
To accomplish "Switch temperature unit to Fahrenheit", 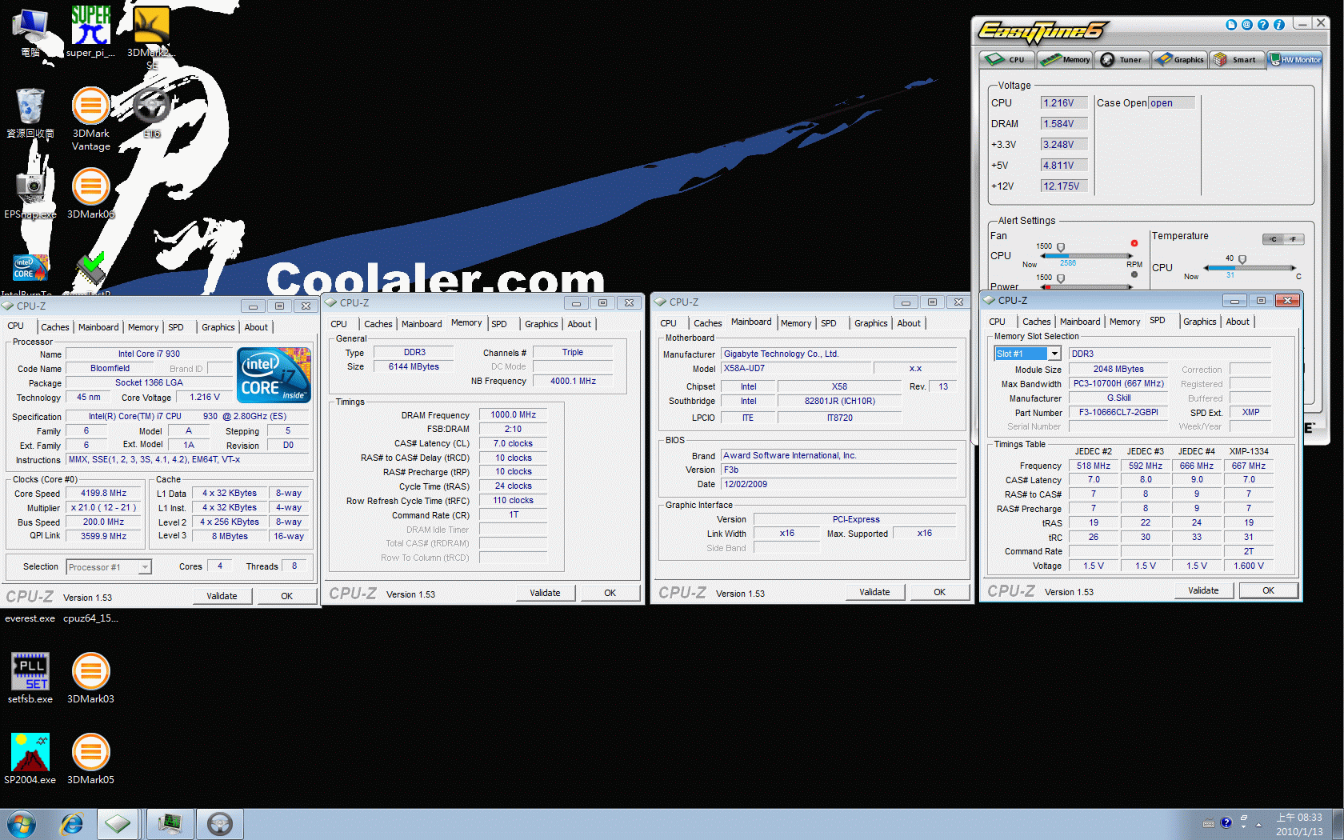I will pos(1294,239).
